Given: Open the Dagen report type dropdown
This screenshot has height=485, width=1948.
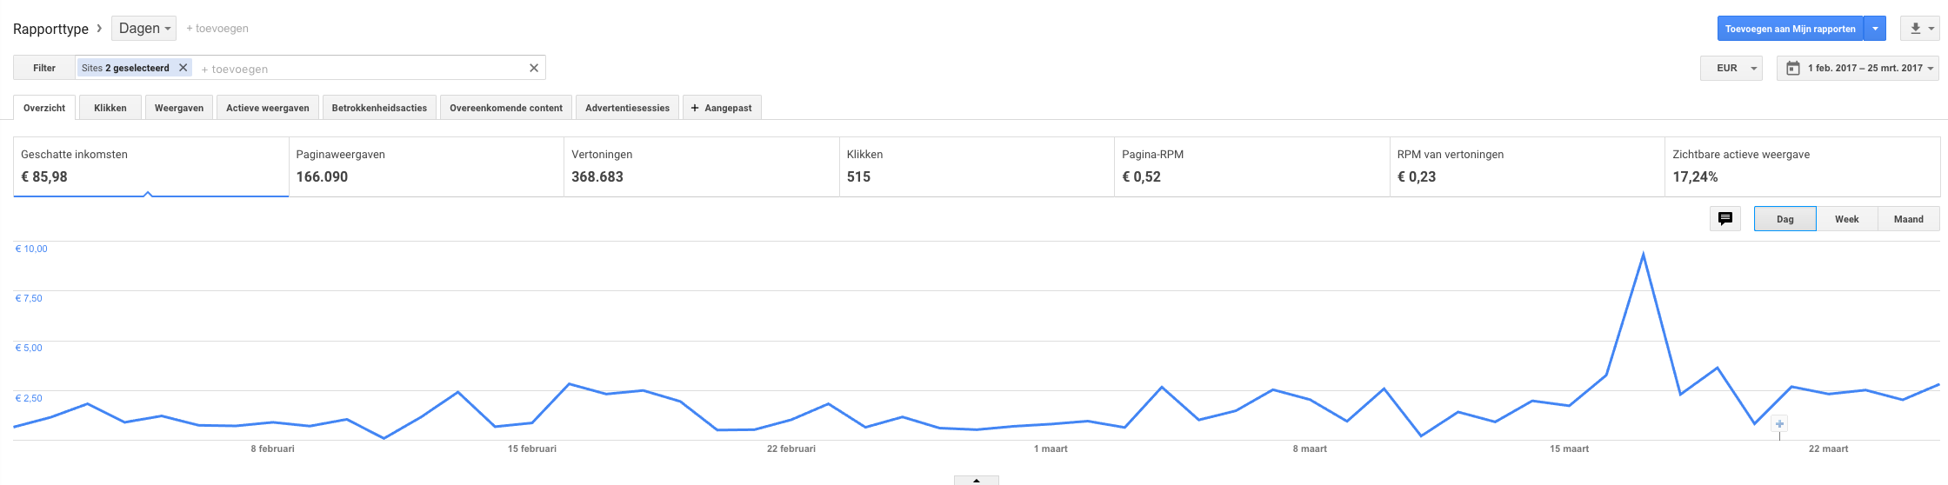Looking at the screenshot, I should pyautogui.click(x=143, y=29).
